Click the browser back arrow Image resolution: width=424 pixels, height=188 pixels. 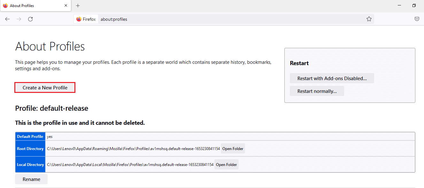pos(7,19)
